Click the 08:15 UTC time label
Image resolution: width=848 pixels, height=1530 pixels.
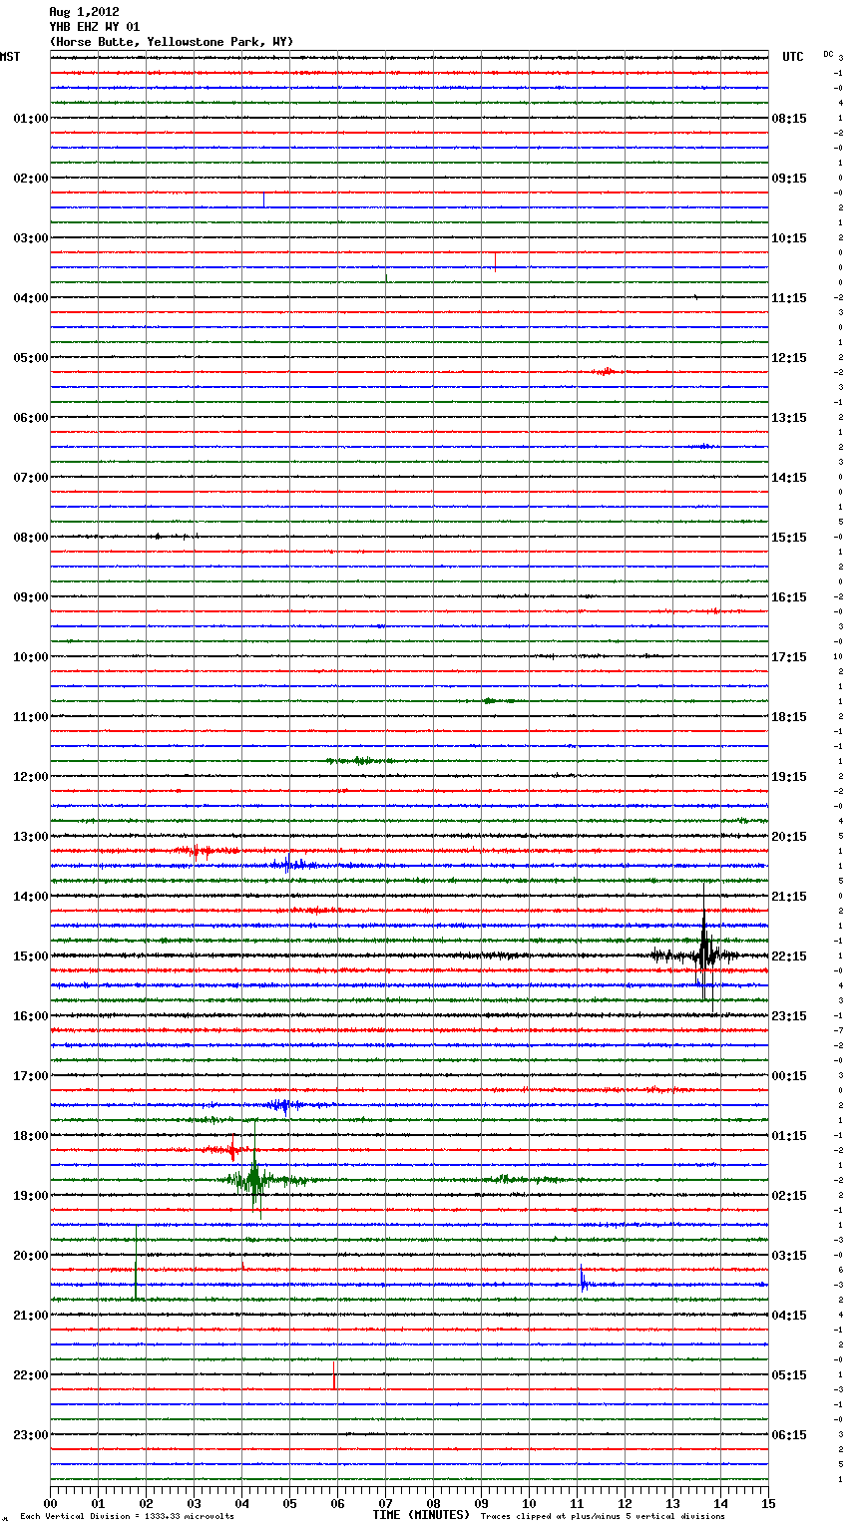click(789, 119)
